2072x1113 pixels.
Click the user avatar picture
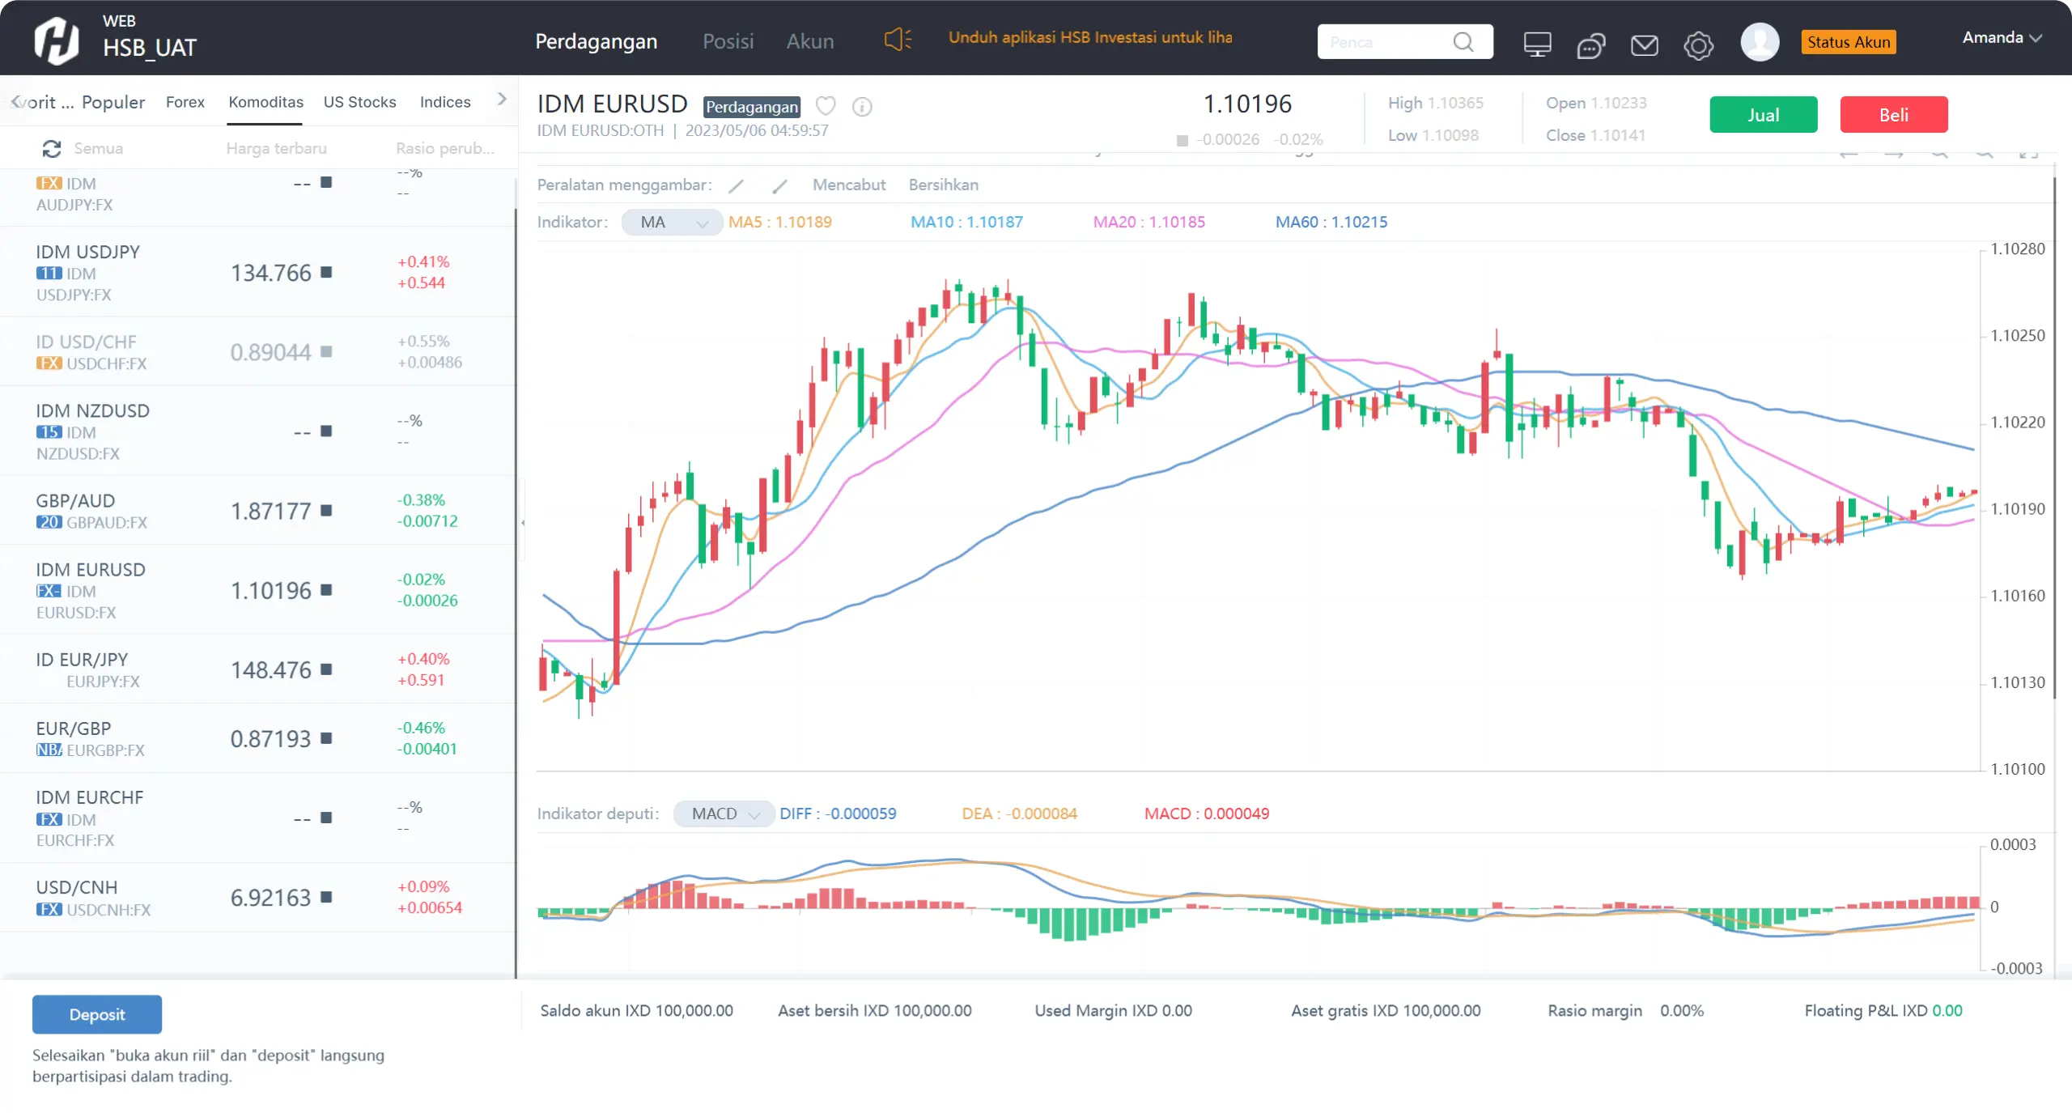1760,41
